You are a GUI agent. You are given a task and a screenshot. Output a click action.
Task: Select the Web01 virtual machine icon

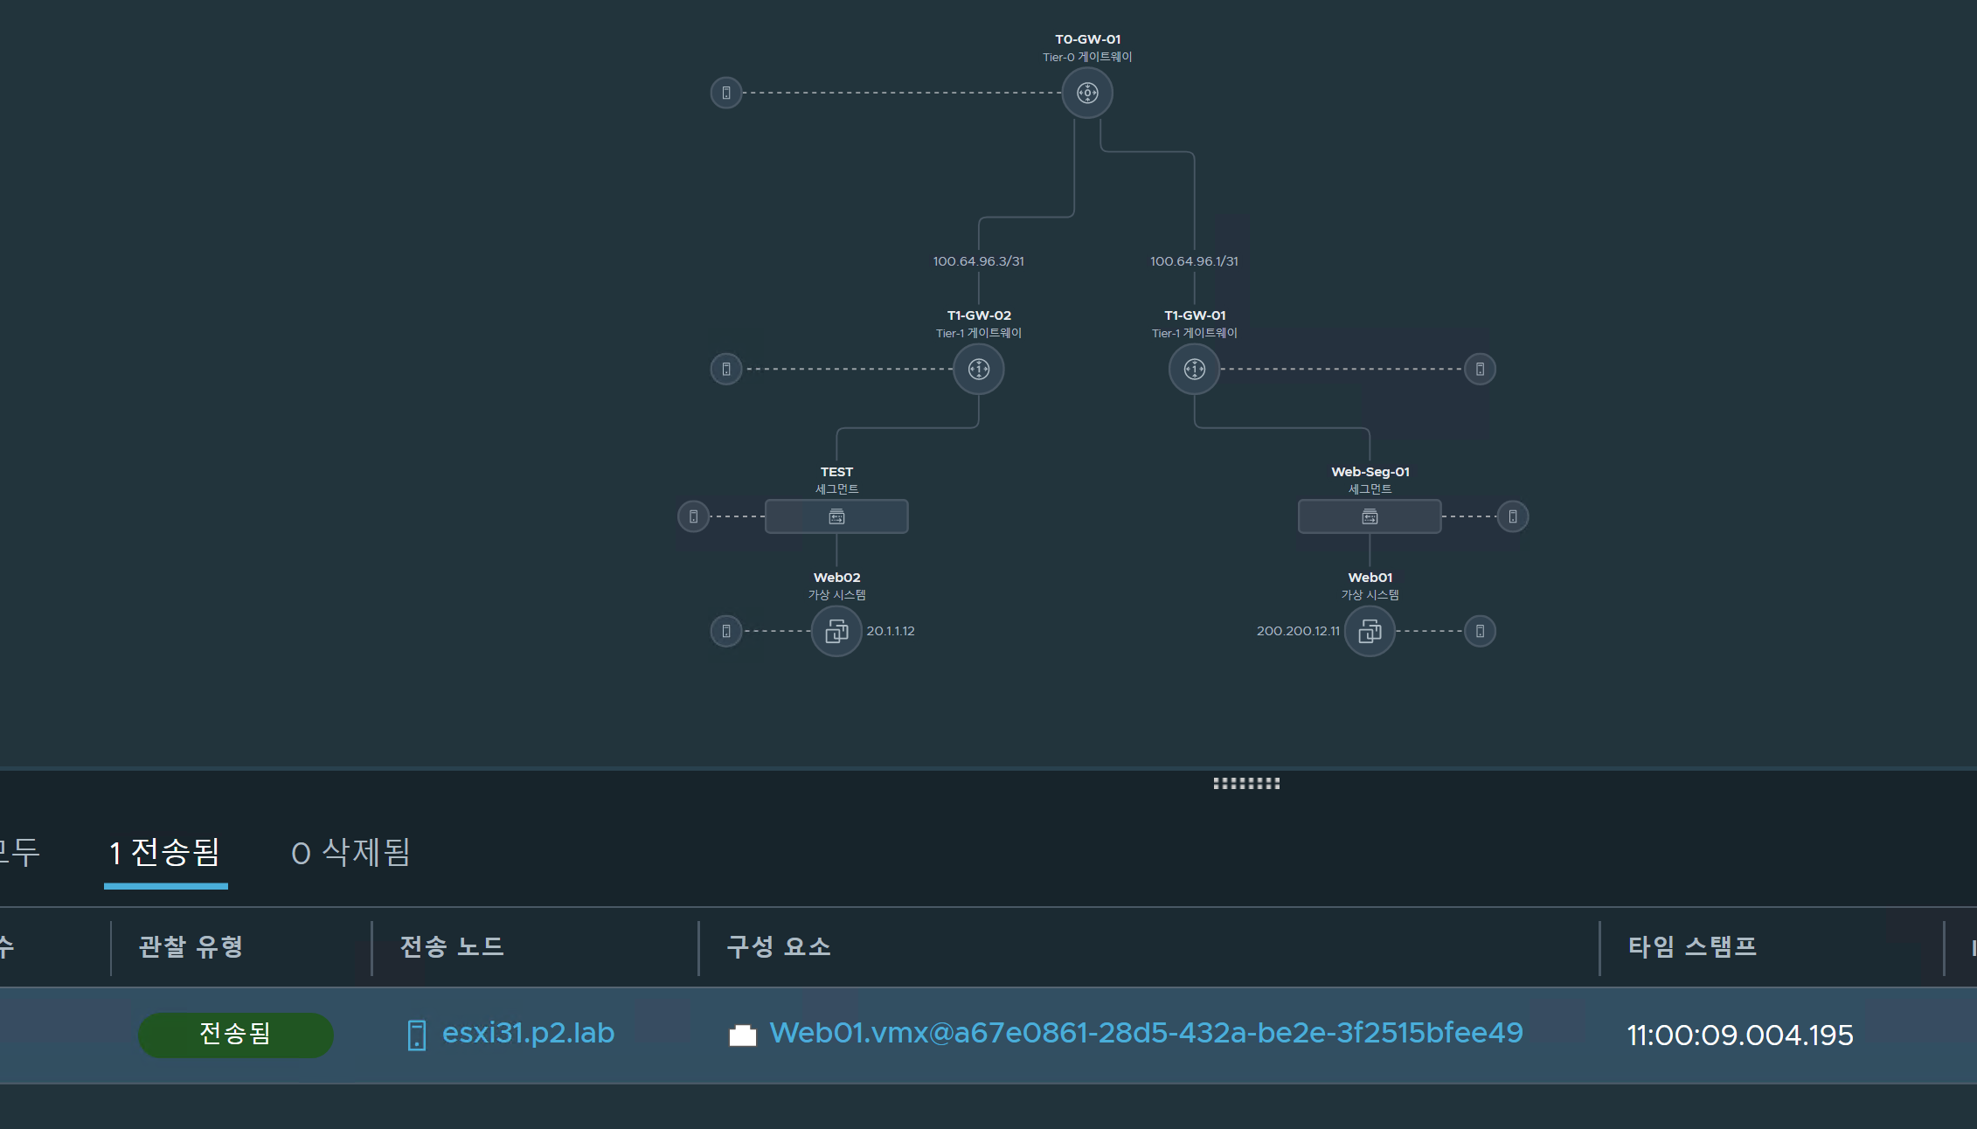[x=1369, y=631]
